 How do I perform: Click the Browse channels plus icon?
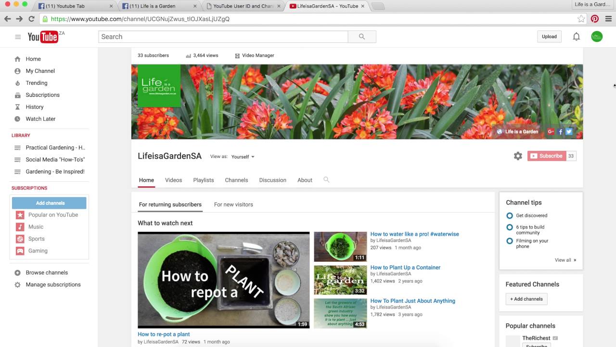(x=17, y=273)
